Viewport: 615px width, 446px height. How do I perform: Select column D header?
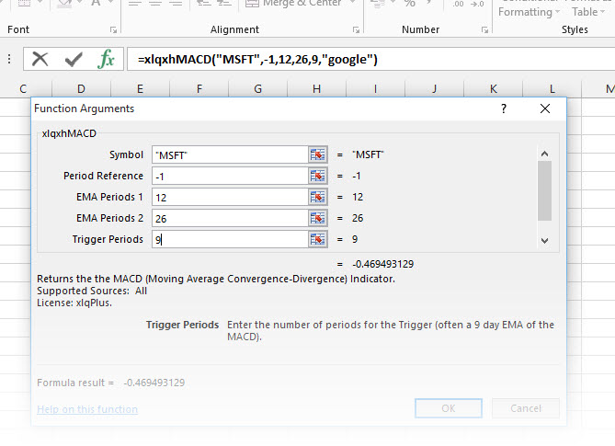[x=81, y=89]
